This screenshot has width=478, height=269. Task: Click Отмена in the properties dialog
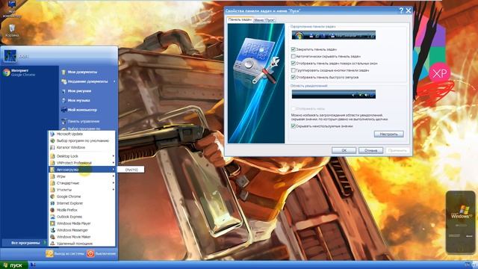(370, 150)
